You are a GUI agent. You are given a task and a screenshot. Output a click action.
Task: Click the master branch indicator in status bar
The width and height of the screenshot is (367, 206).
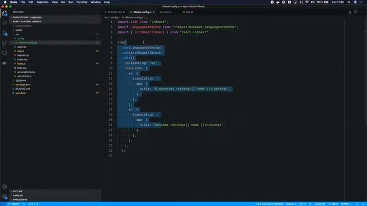(14, 204)
